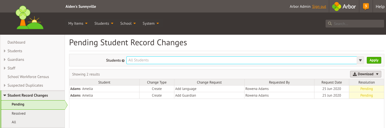Viewport: 386px width, 128px height.
Task: Select the Resolved sidebar item
Action: [x=19, y=114]
